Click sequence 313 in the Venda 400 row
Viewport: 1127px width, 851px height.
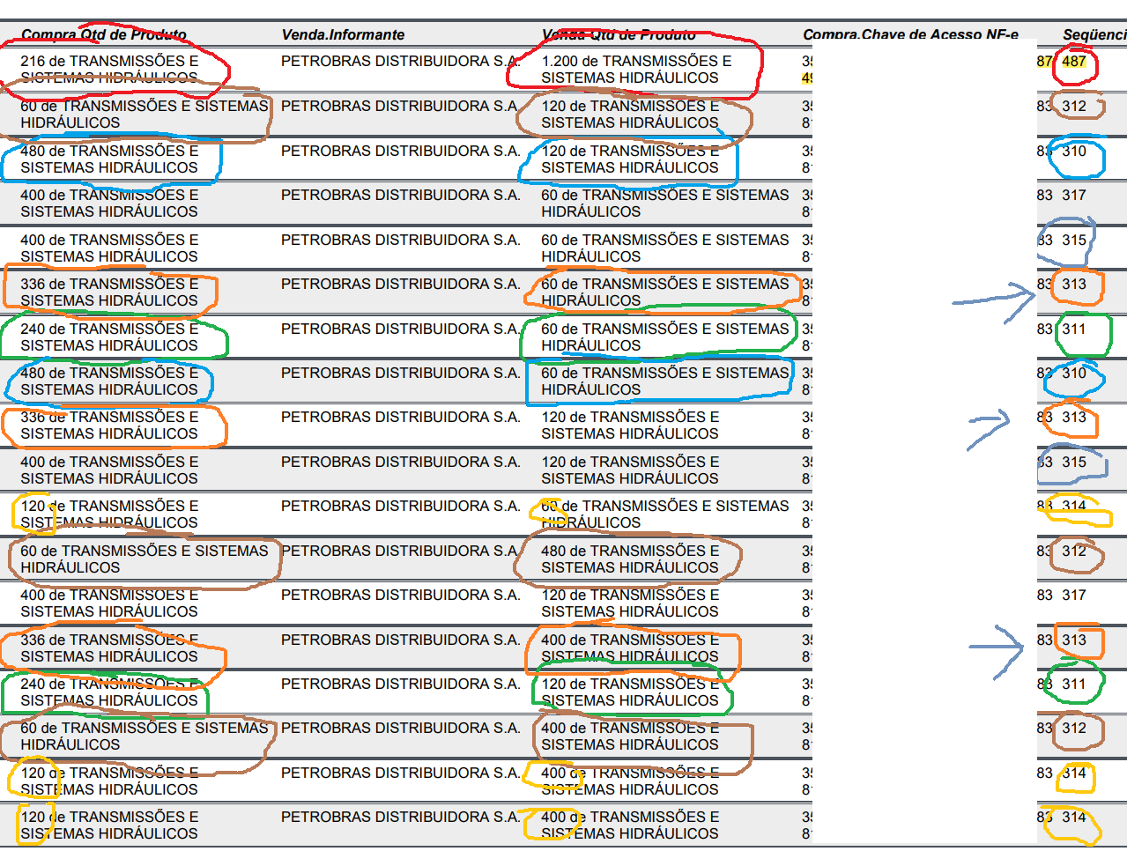click(1073, 640)
